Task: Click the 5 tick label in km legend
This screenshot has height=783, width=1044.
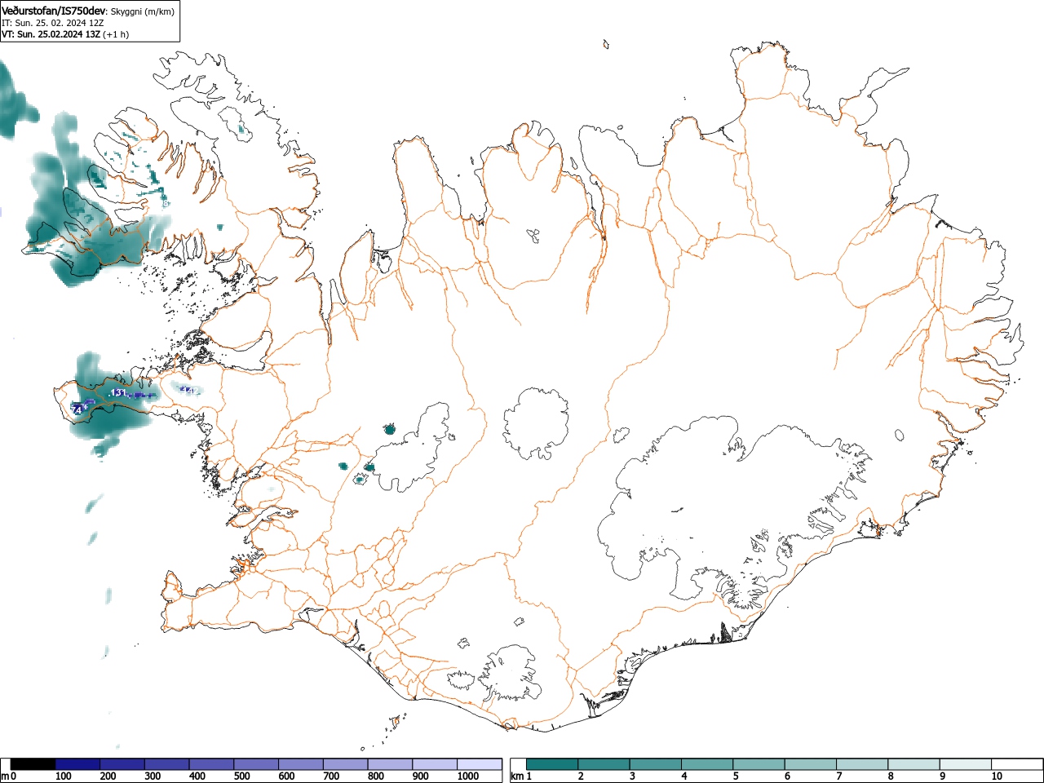Action: (x=736, y=776)
